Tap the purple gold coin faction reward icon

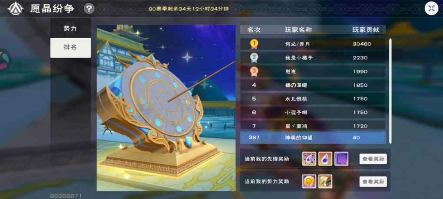click(309, 182)
